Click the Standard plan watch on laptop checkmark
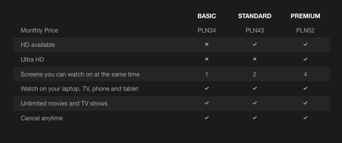This screenshot has height=143, width=342. pyautogui.click(x=255, y=88)
